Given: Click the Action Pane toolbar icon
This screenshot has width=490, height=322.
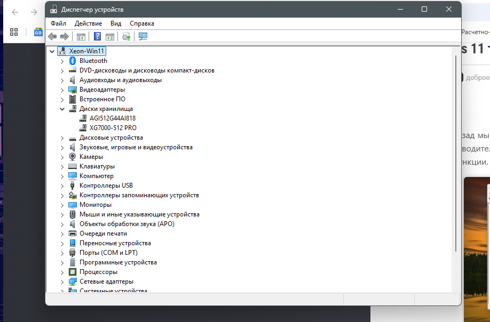Looking at the screenshot, I should pyautogui.click(x=110, y=36).
